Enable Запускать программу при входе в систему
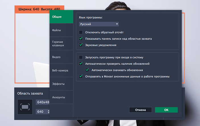 pos(81,57)
